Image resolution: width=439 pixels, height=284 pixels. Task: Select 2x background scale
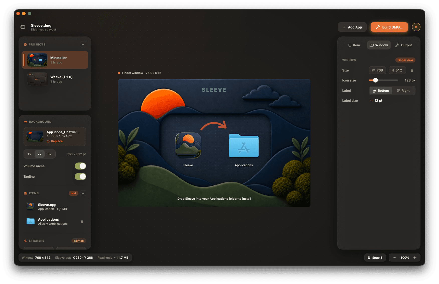point(40,154)
